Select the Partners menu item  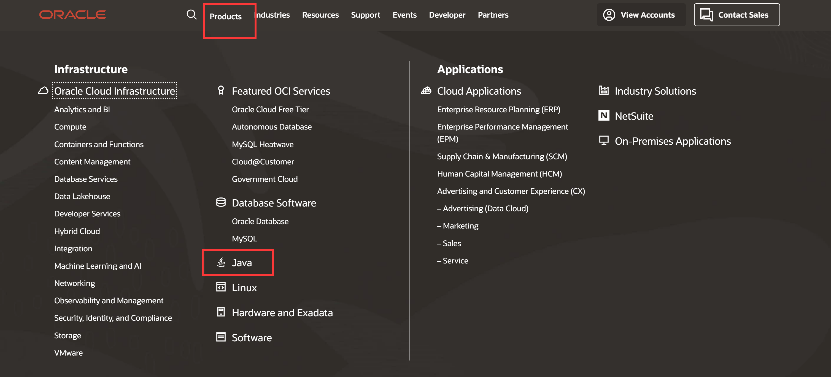click(x=493, y=15)
